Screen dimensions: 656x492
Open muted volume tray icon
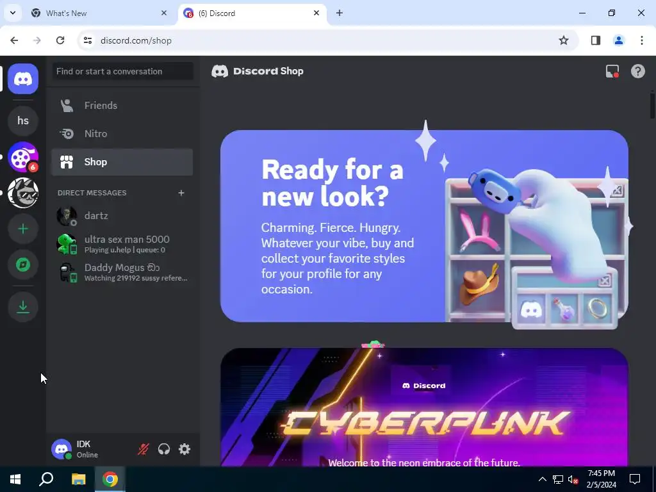point(573,479)
